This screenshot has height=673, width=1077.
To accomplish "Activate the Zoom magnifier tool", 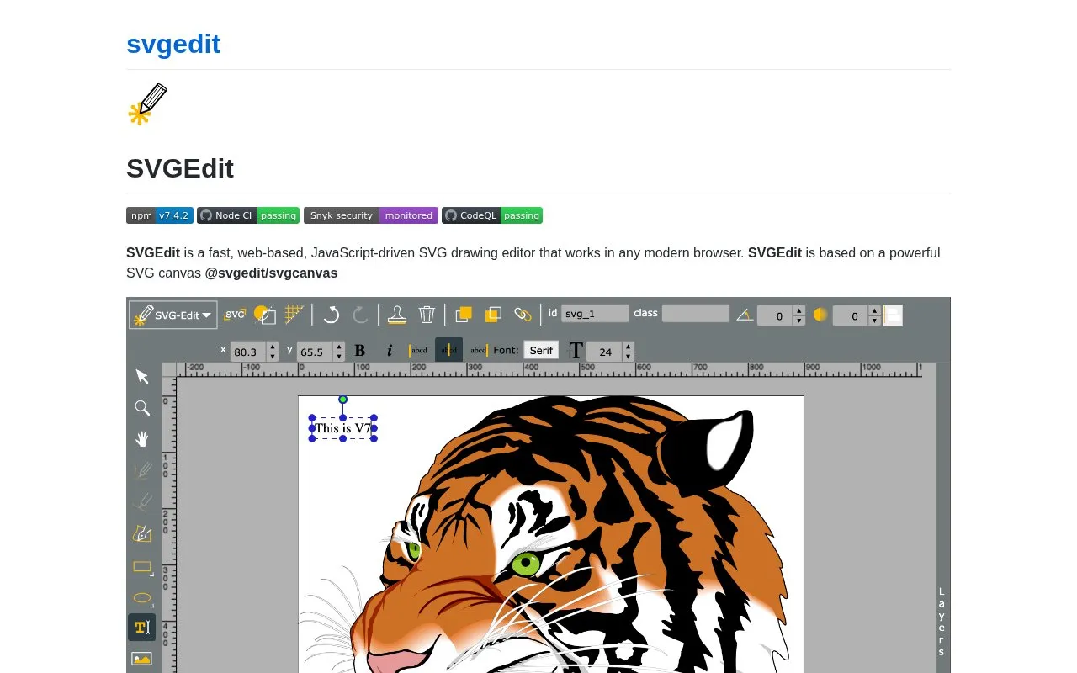I will click(142, 408).
